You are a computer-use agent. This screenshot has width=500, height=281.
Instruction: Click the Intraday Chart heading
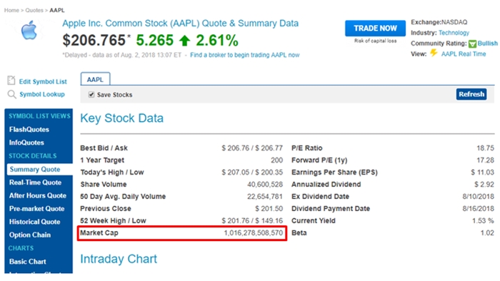tap(119, 259)
